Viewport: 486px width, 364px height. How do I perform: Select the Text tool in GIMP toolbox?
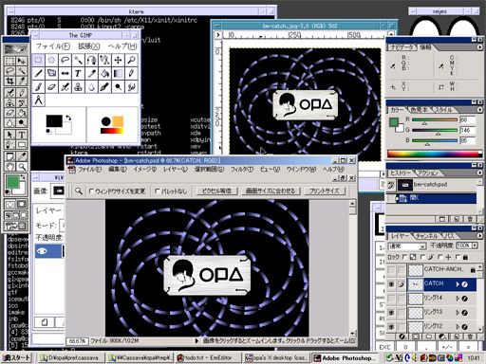click(78, 73)
